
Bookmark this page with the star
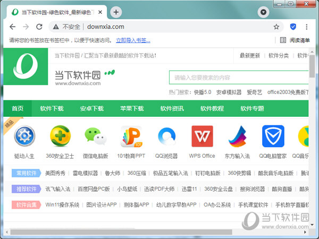click(x=276, y=27)
